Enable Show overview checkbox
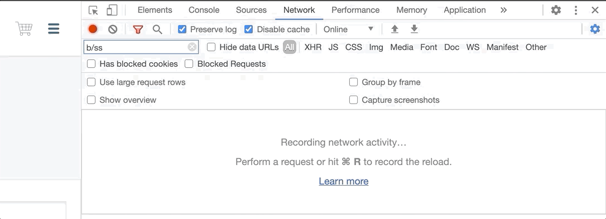Image resolution: width=606 pixels, height=219 pixels. 91,100
